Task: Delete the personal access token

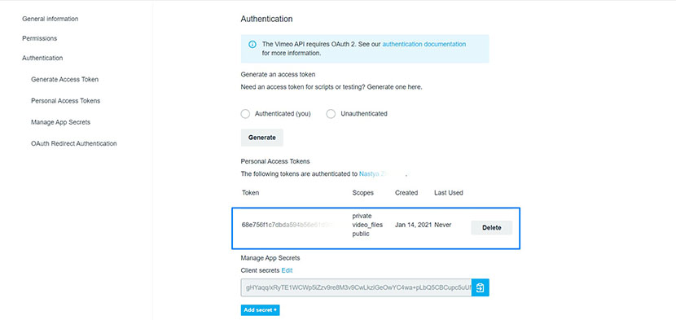Action: pos(491,228)
